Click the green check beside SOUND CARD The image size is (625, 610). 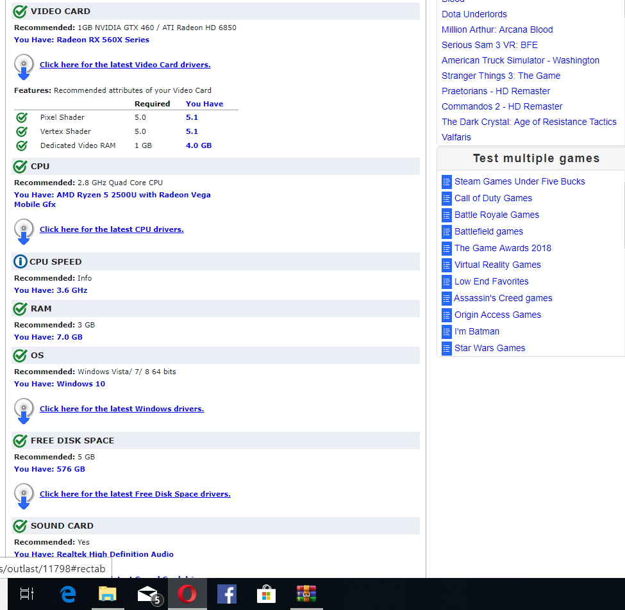[21, 525]
